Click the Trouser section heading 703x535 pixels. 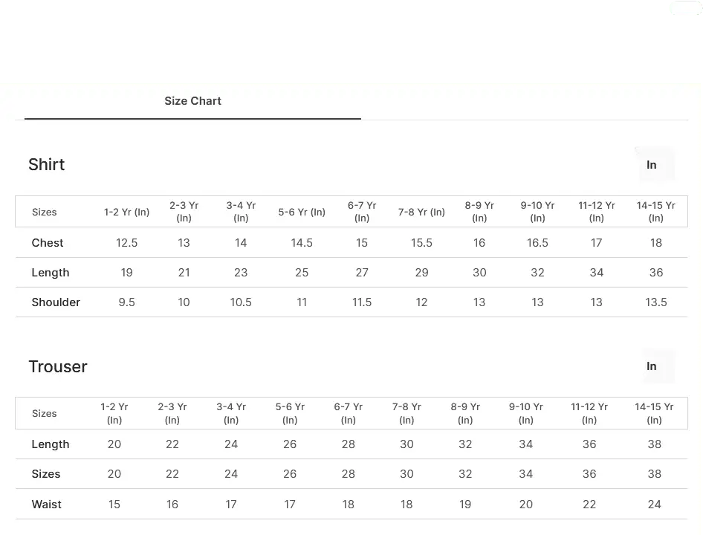58,367
